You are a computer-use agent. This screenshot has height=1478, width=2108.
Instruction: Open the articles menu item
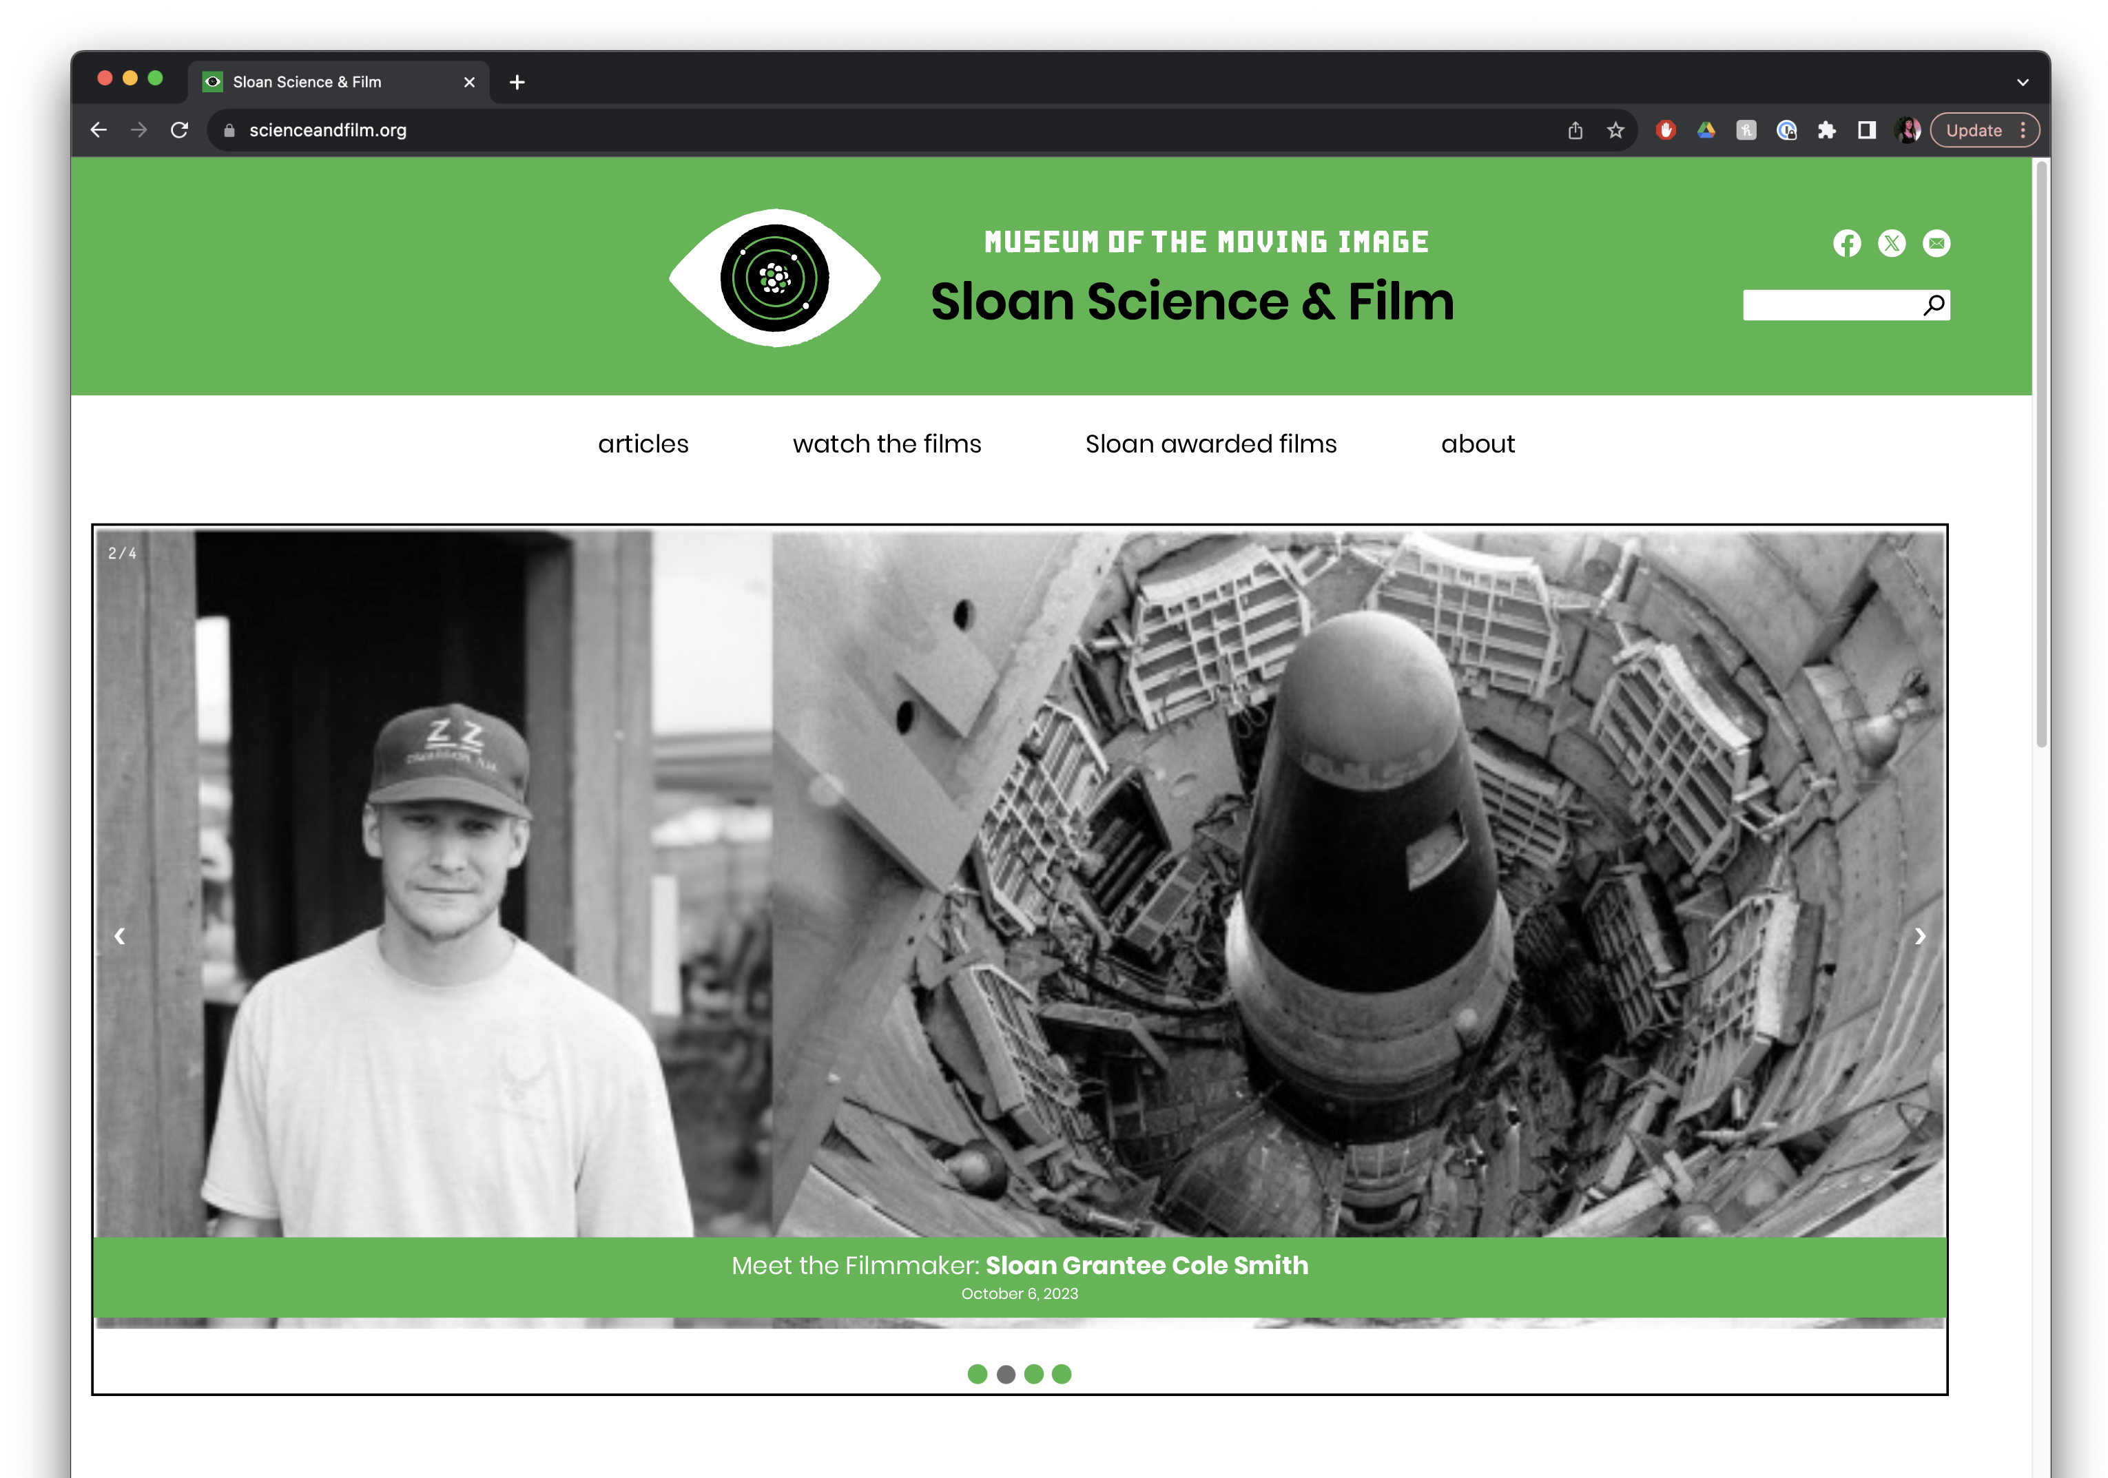(x=643, y=444)
